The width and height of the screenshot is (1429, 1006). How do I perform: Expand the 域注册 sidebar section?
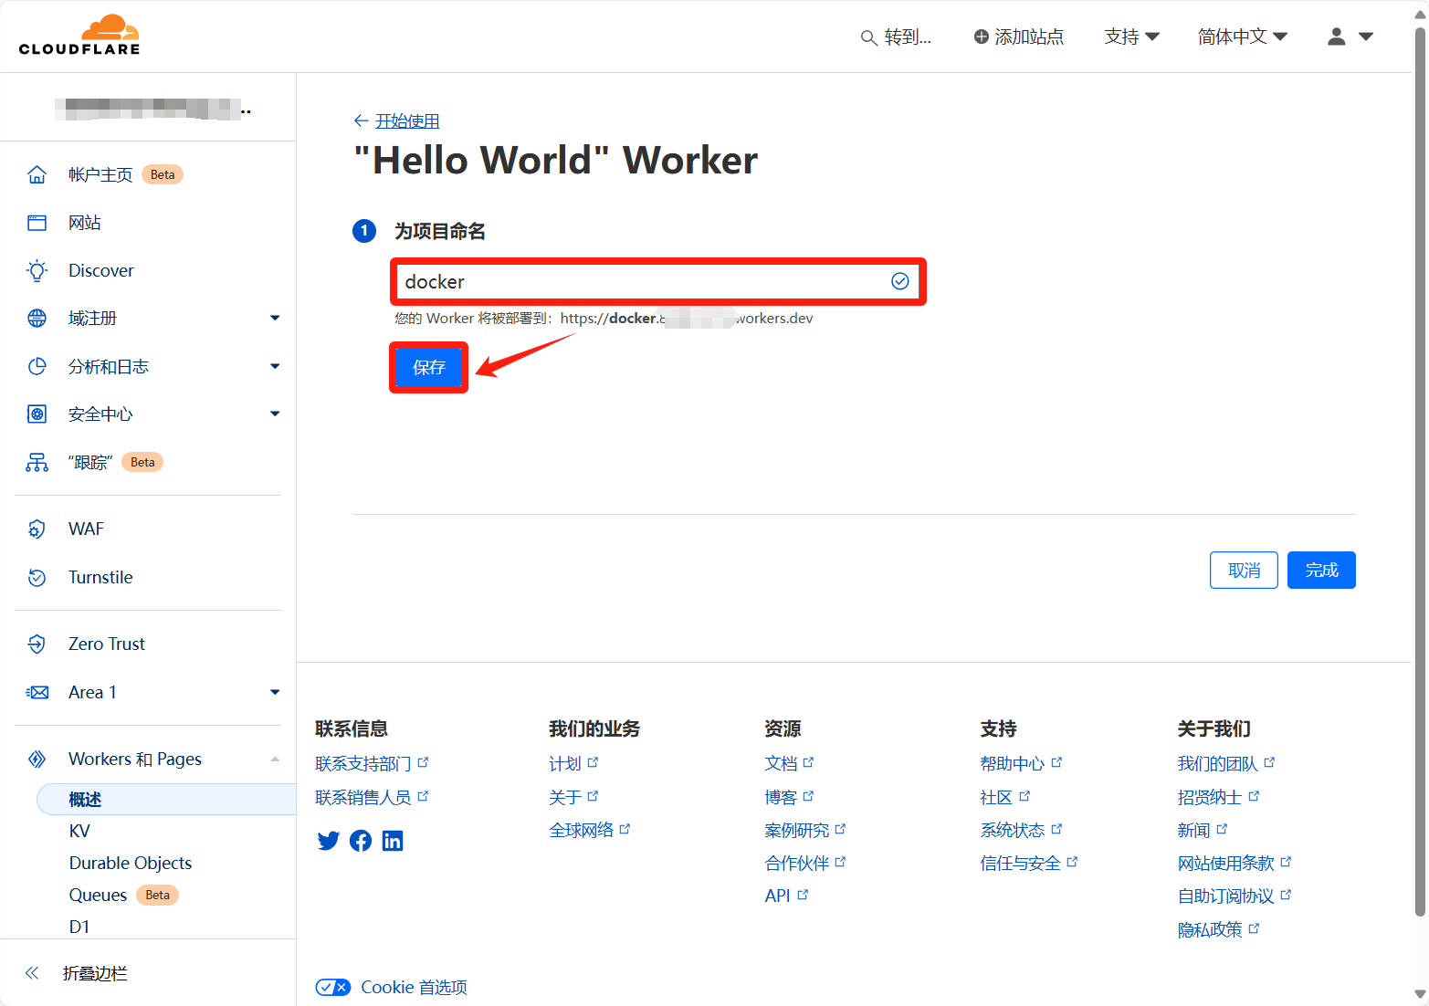275,319
